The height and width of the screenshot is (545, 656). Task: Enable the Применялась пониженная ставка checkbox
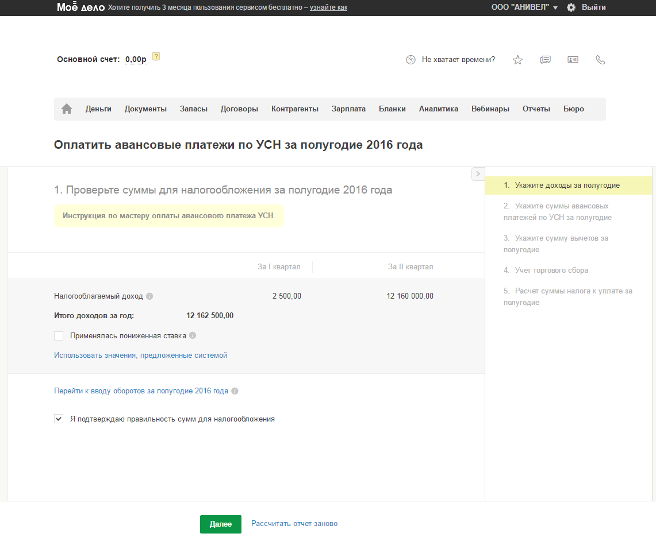(x=59, y=336)
